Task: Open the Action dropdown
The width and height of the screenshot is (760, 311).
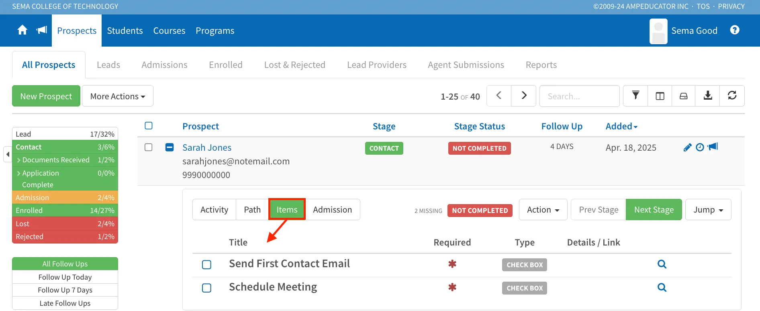Action: coord(543,210)
